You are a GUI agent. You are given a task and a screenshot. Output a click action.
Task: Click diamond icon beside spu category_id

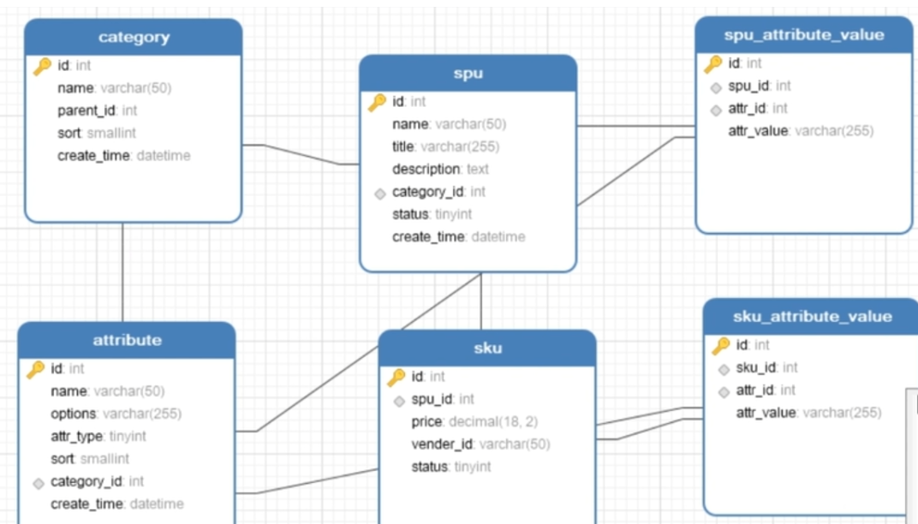pyautogui.click(x=380, y=194)
